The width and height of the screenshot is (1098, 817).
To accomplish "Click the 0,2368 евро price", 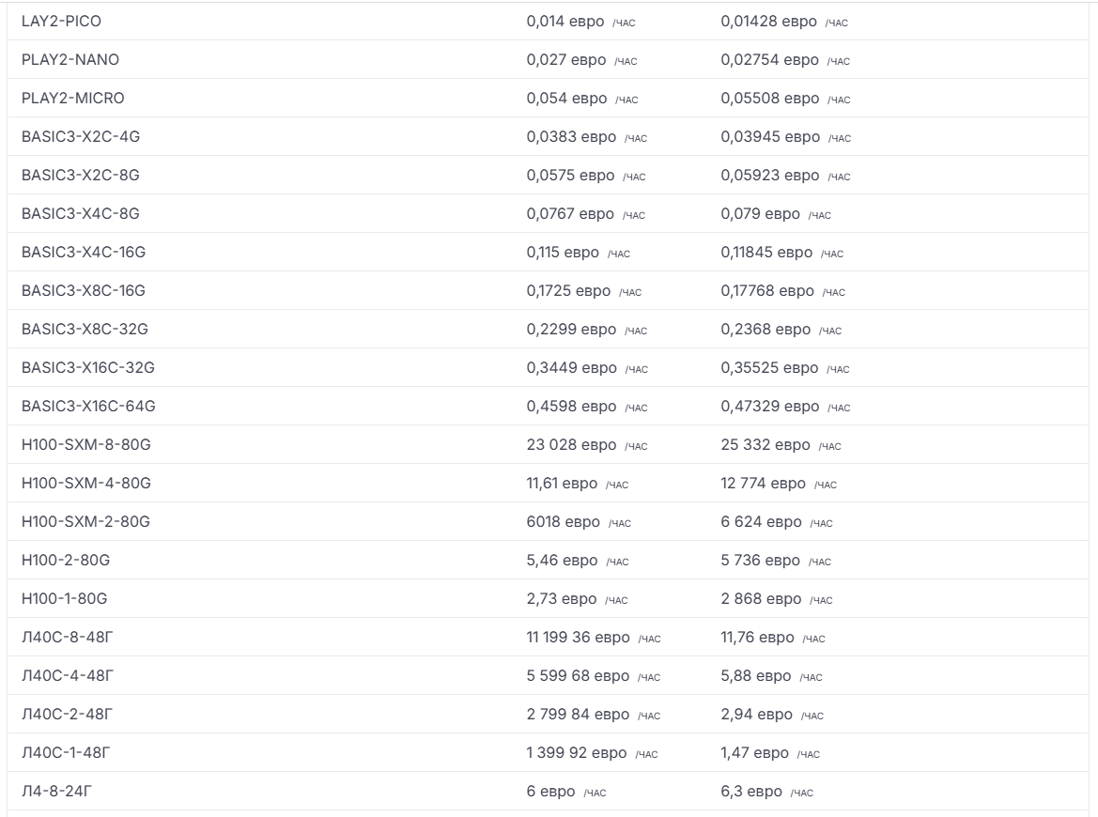I will [x=766, y=330].
